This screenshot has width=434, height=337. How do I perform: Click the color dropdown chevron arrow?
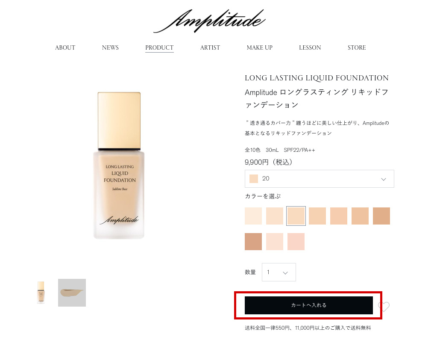[384, 179]
